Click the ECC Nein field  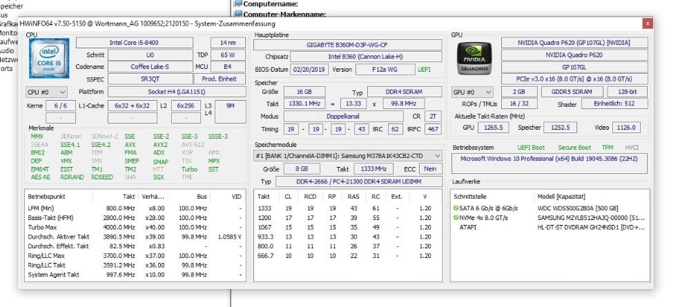point(430,169)
